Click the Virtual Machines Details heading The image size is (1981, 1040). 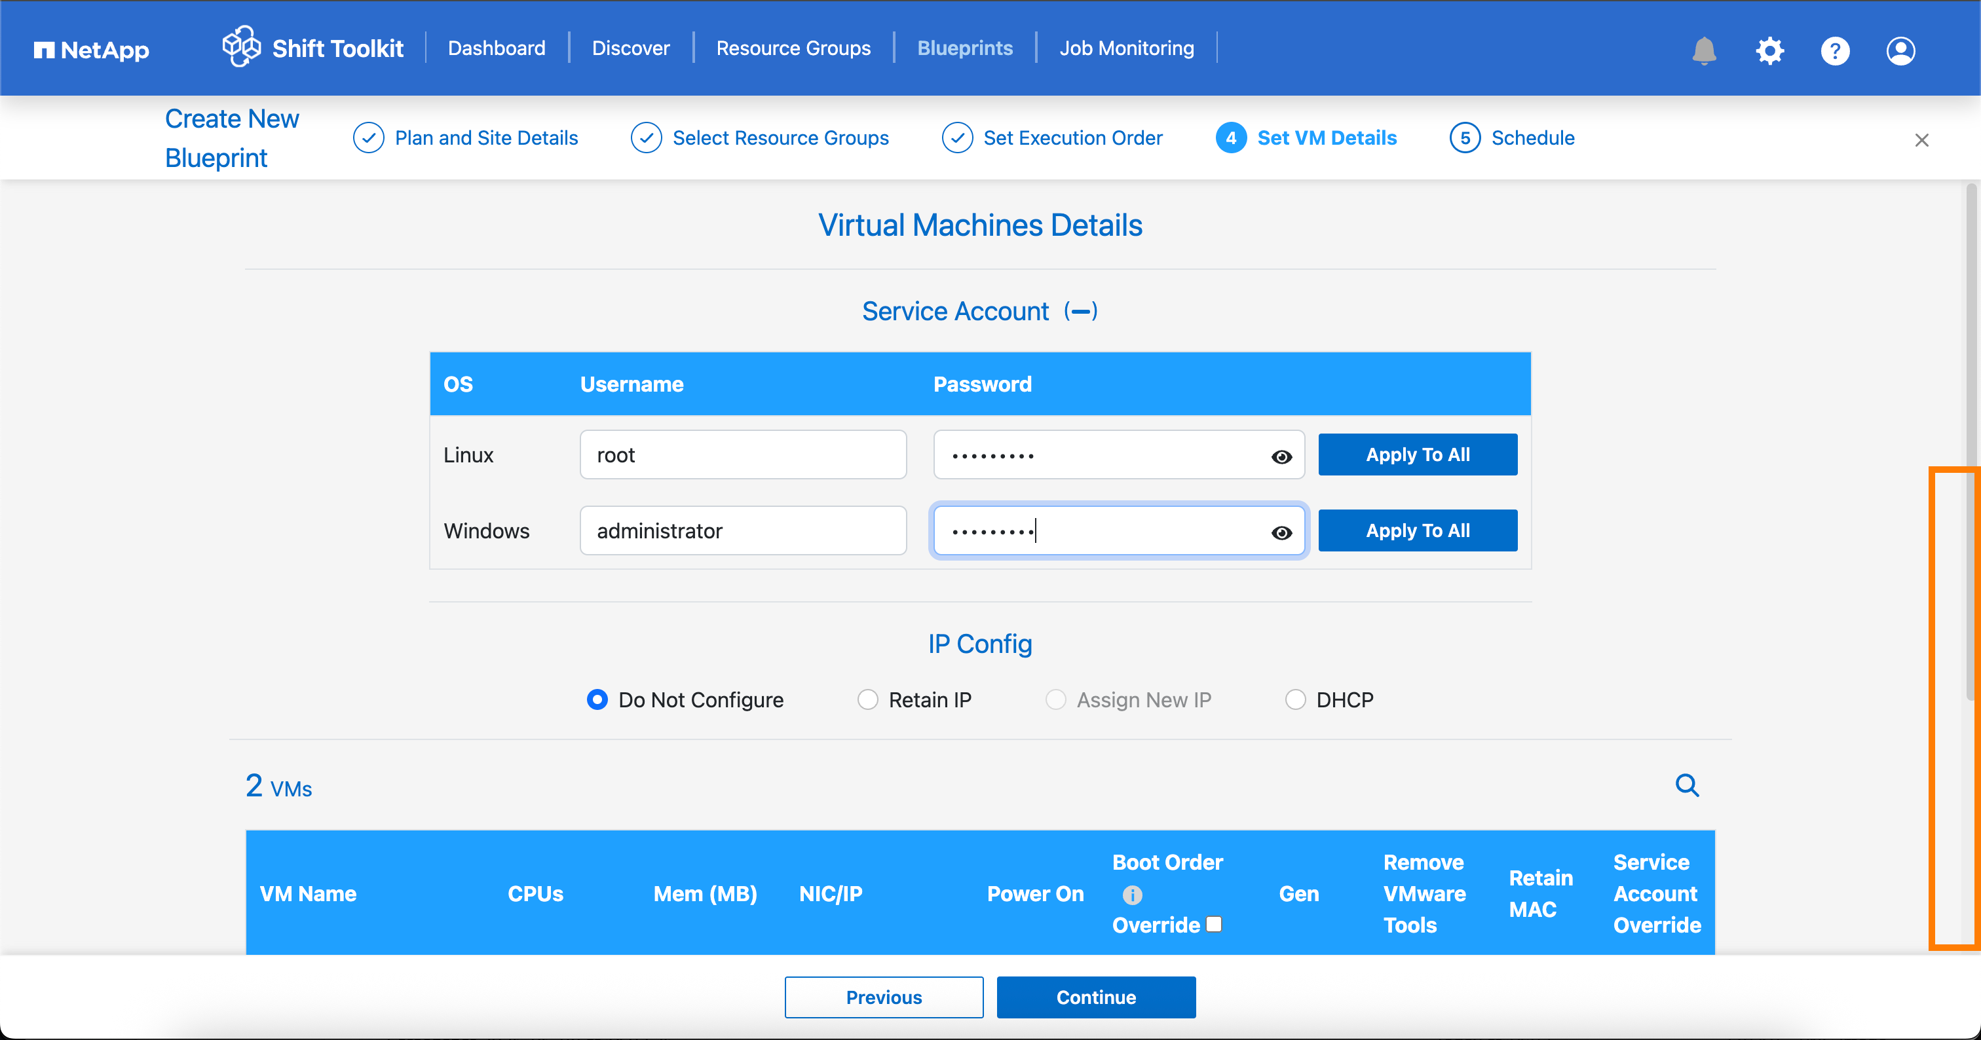(980, 225)
